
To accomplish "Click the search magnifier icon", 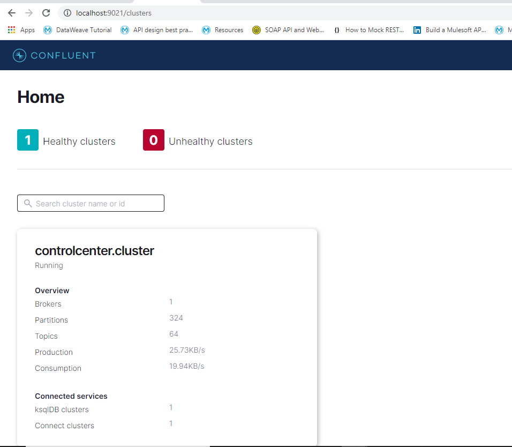I will point(28,203).
